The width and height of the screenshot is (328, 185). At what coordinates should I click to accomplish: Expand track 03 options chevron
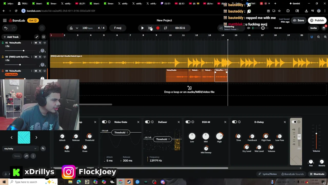pyautogui.click(x=45, y=71)
